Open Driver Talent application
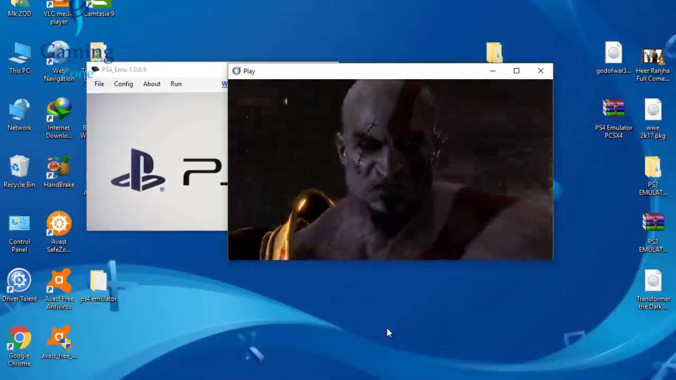The image size is (676, 380). (19, 280)
